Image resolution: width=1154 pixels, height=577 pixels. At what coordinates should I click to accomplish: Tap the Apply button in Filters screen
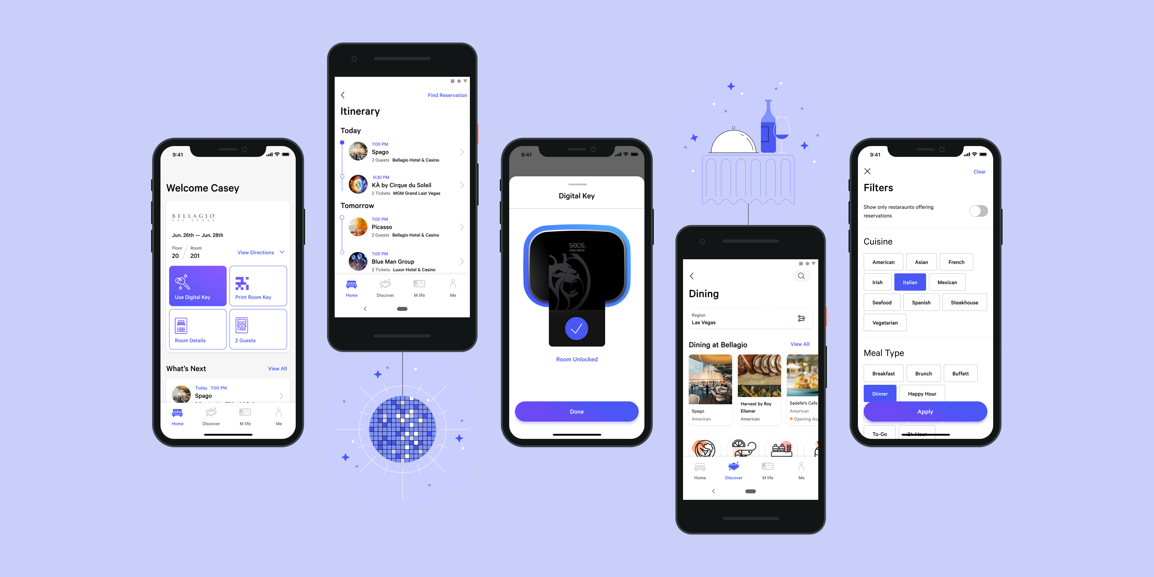point(925,411)
